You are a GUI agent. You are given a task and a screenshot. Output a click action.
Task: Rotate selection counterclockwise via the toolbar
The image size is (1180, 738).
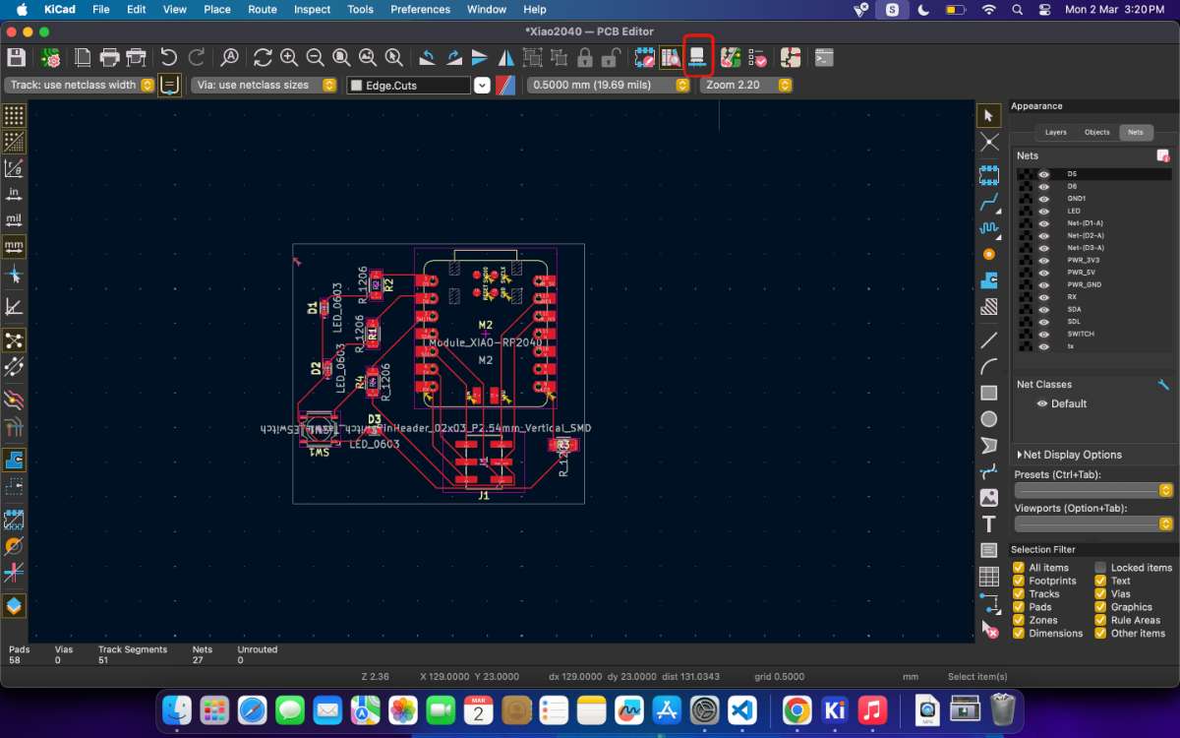tap(427, 58)
